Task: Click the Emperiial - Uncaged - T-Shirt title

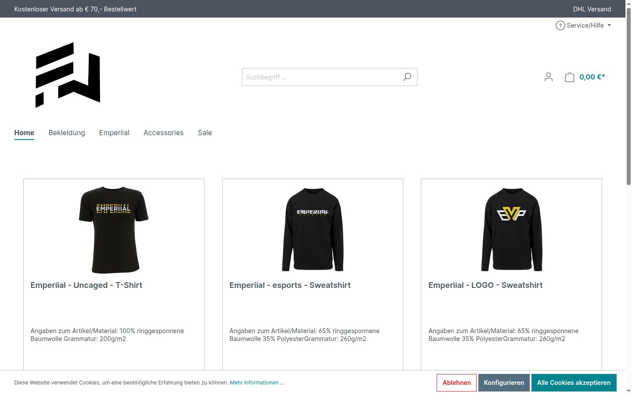Action: 86,285
